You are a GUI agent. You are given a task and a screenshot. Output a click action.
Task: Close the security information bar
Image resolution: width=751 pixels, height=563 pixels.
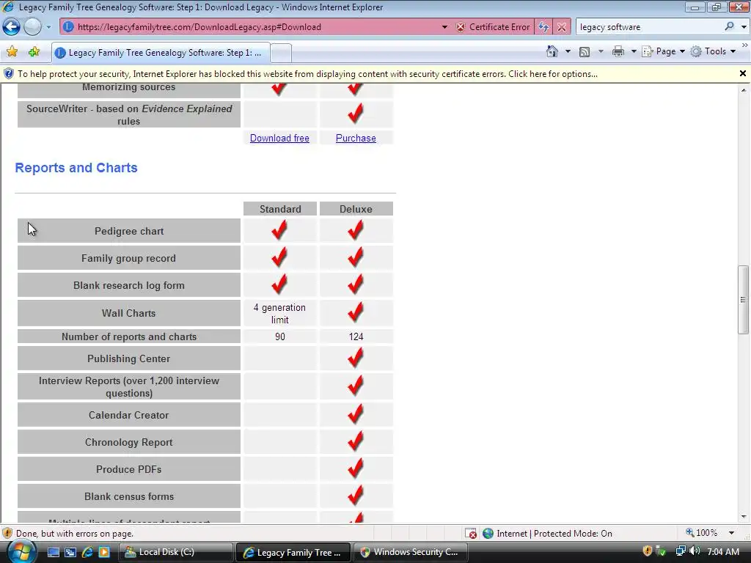742,73
